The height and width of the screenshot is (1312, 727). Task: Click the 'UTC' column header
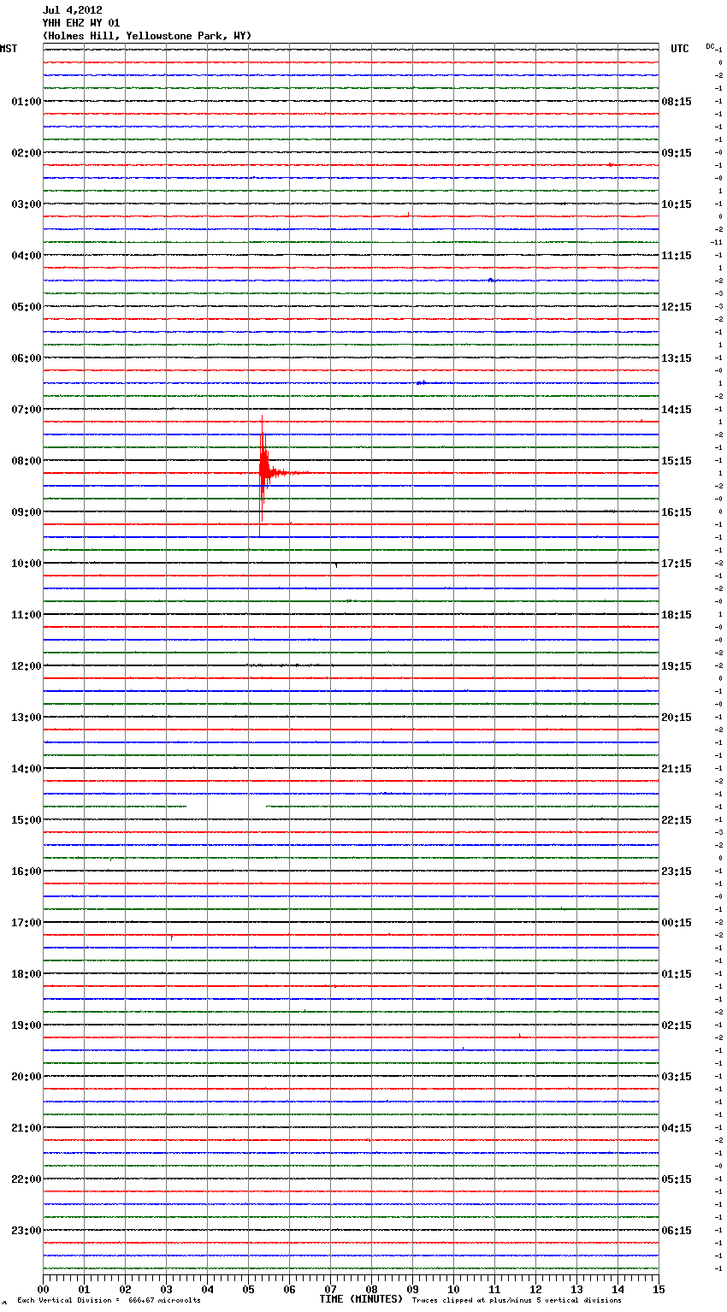pyautogui.click(x=679, y=49)
